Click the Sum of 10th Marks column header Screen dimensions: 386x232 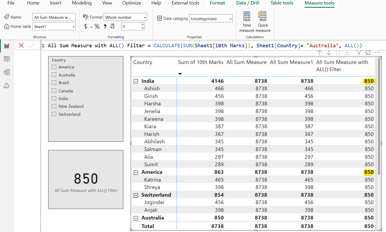[200, 62]
